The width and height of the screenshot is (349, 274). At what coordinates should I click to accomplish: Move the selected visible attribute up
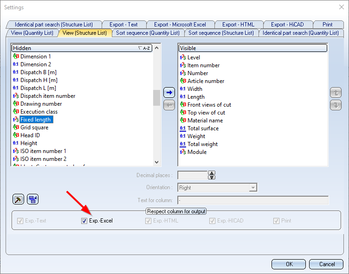[336, 93]
